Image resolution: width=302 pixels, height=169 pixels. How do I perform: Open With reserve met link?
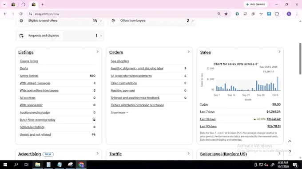tap(31, 105)
